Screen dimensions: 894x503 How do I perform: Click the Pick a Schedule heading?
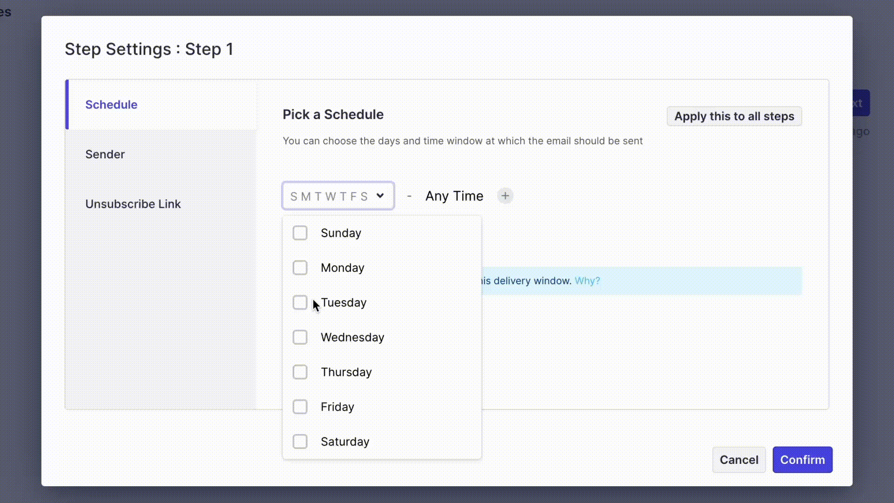333,115
